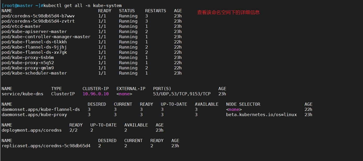This screenshot has height=161, width=363.
Task: Select pod/kube-flannel-ds-xv7gk name
Action: (x=34, y=52)
